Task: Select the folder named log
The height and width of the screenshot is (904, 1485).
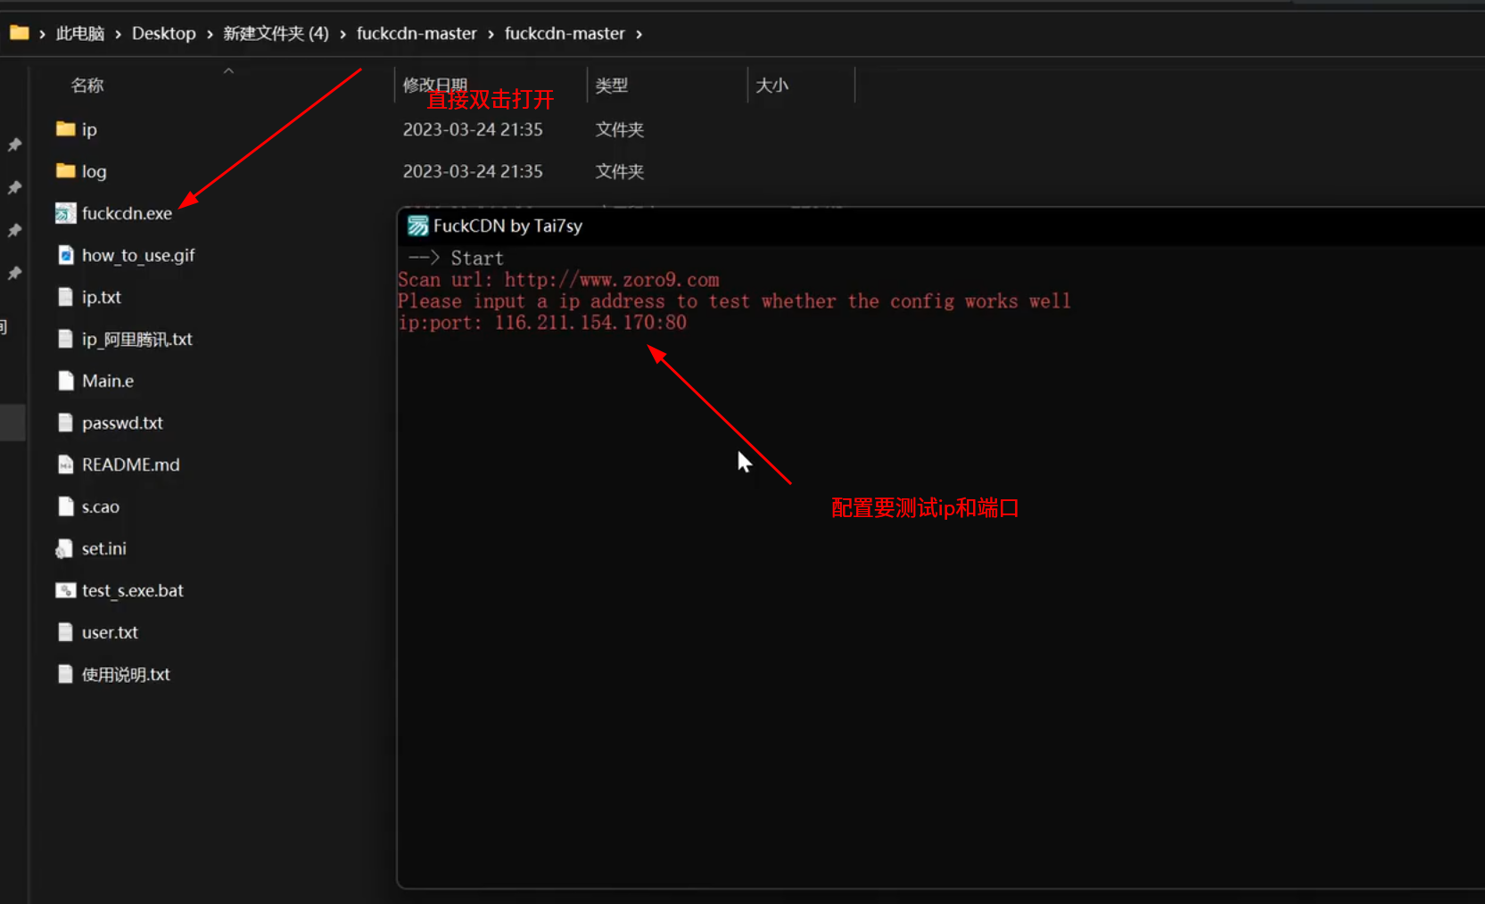Action: pos(95,171)
